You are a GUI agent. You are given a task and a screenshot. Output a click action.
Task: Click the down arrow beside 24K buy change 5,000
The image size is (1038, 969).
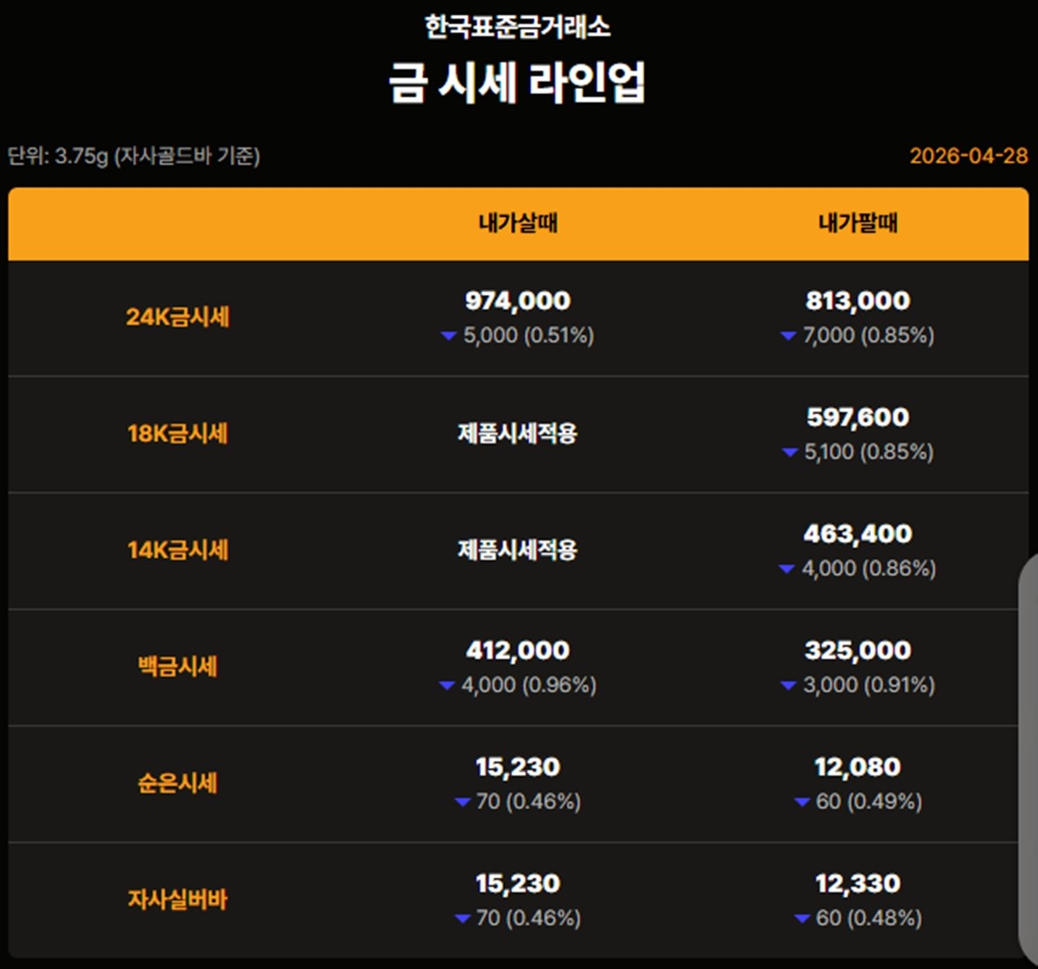pyautogui.click(x=448, y=336)
